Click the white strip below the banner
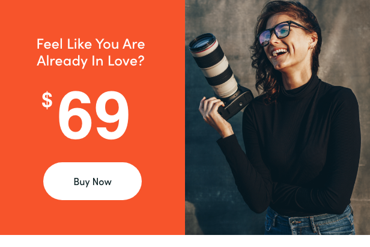 [x=185, y=241]
